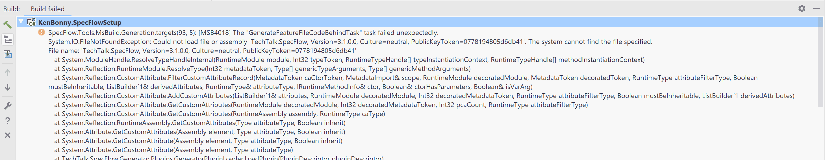Select the MSB4018 task failed error line
The image size is (825, 160).
pos(243,33)
